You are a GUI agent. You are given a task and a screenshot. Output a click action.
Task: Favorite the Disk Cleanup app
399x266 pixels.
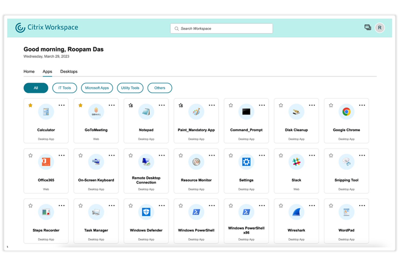point(281,105)
